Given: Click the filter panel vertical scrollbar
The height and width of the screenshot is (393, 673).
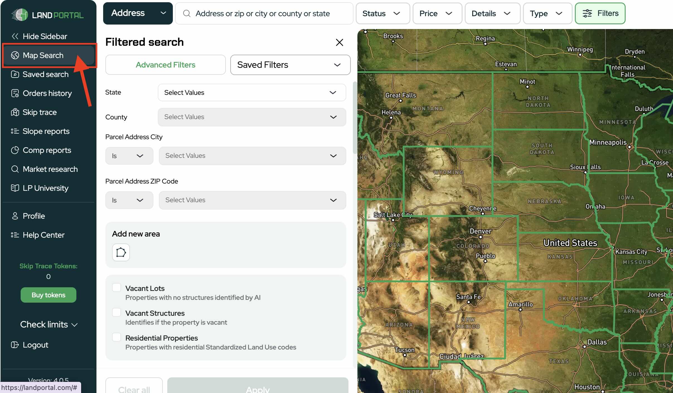Looking at the screenshot, I should click(x=355, y=117).
